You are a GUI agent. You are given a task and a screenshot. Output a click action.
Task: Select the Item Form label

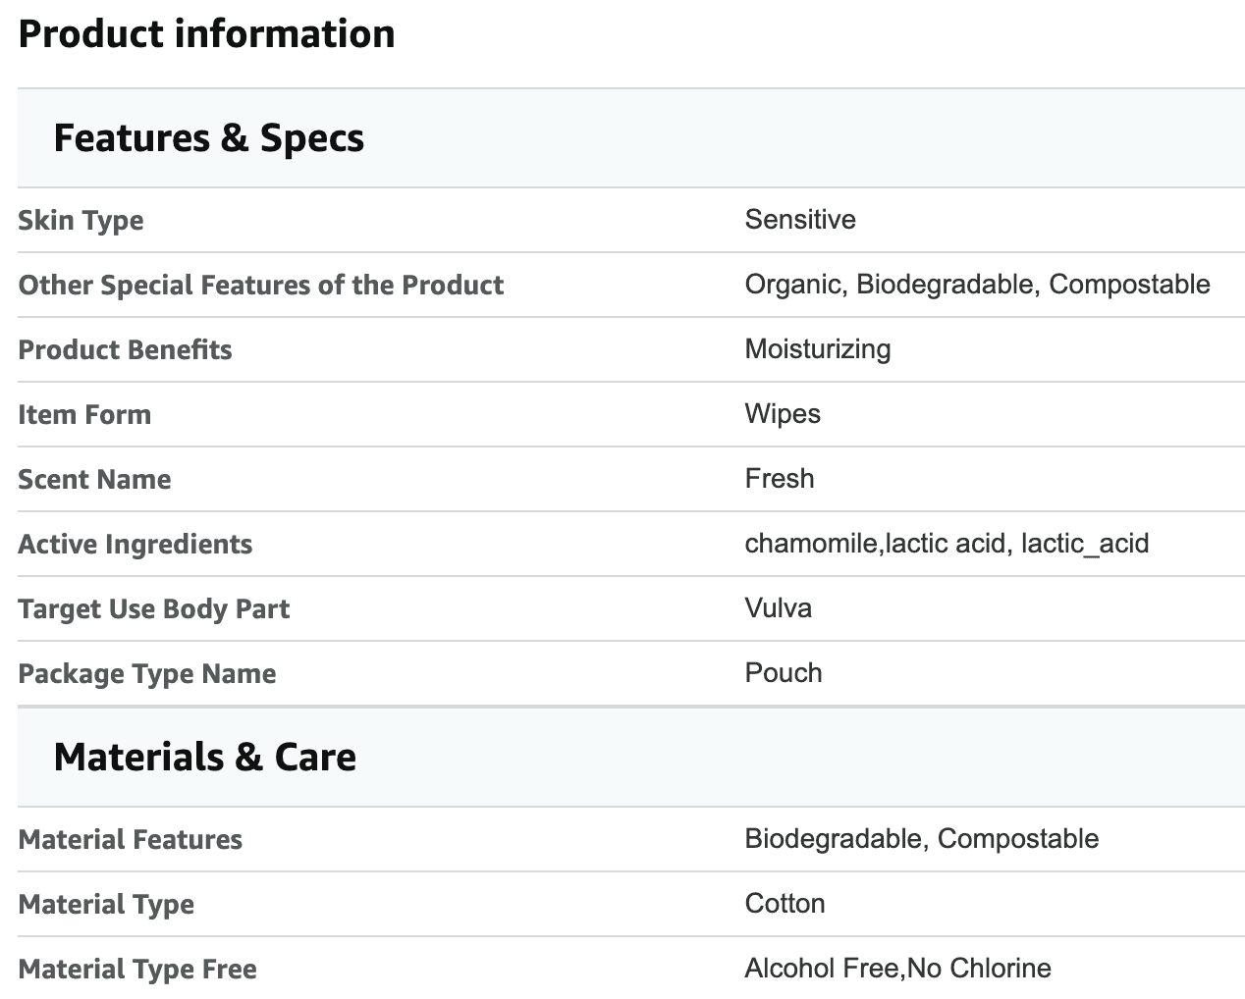coord(84,414)
